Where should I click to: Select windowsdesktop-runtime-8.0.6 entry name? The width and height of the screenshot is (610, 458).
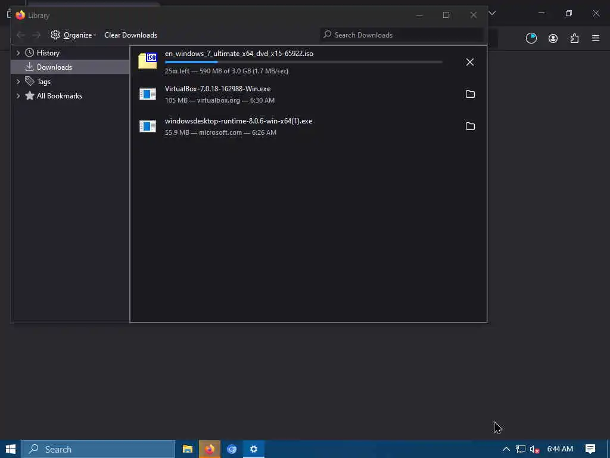click(x=238, y=121)
